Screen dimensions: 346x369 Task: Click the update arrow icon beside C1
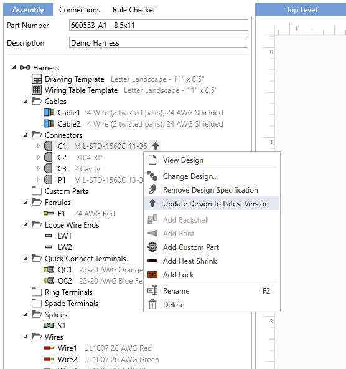[156, 146]
